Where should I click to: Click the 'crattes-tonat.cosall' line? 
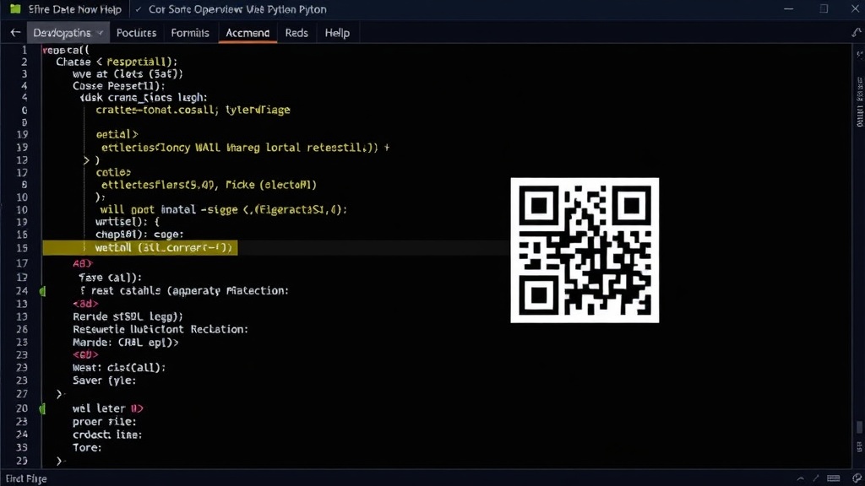193,110
